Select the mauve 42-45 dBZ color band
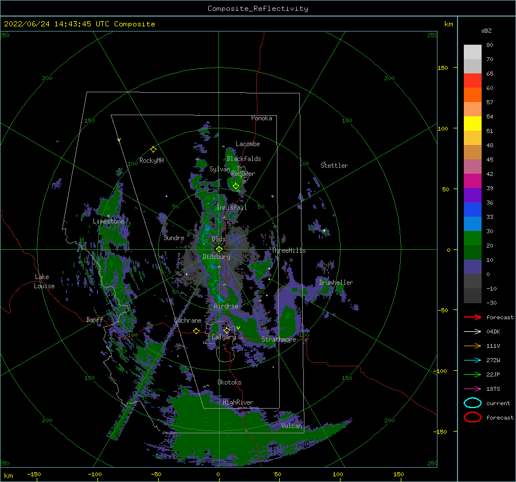516x482 pixels. coord(472,166)
